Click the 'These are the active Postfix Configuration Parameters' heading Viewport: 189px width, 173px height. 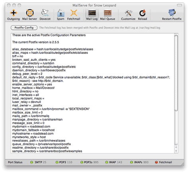tap(49, 35)
